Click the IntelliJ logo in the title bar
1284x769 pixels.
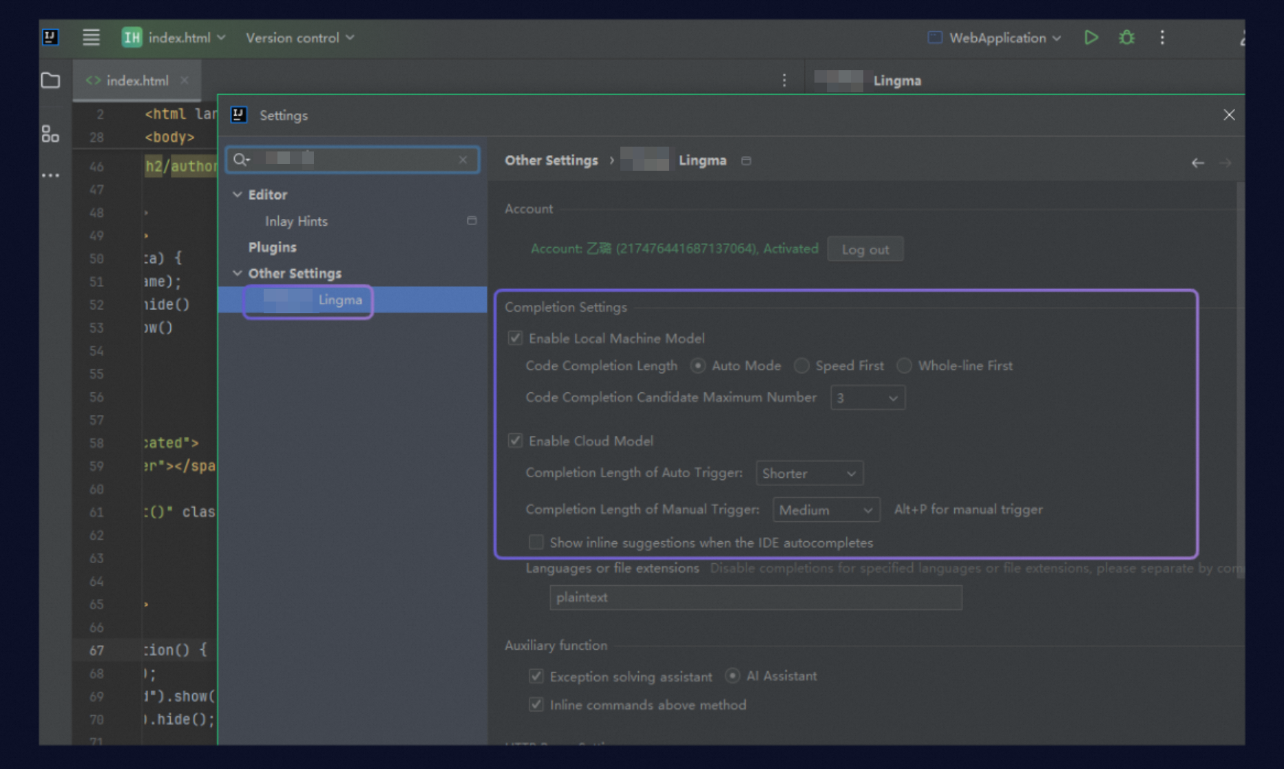pyautogui.click(x=50, y=37)
